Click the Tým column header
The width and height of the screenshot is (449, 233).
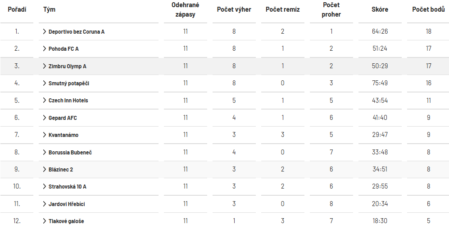(x=49, y=9)
